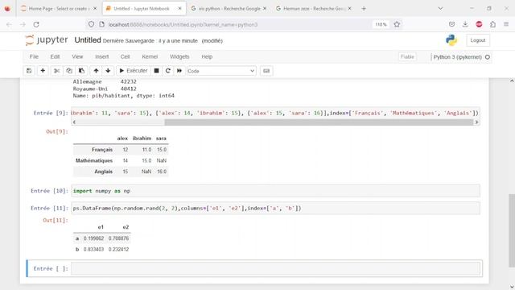Open a new browser tab

(364, 9)
